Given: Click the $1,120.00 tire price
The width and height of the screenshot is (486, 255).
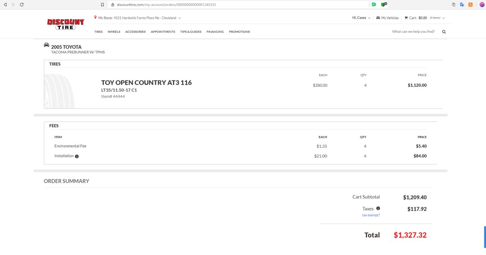Looking at the screenshot, I should 417,85.
